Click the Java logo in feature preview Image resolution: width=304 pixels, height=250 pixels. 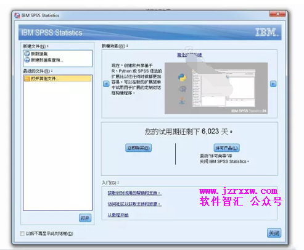click(x=182, y=101)
